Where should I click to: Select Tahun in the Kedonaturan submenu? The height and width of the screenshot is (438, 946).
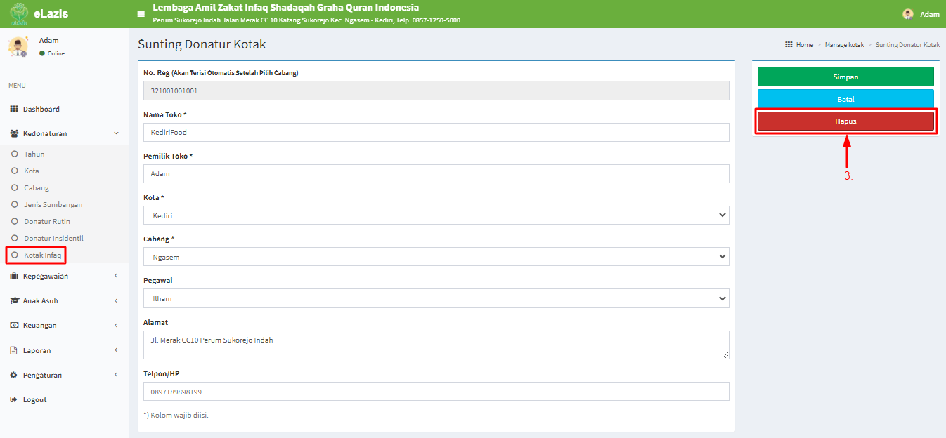point(34,154)
